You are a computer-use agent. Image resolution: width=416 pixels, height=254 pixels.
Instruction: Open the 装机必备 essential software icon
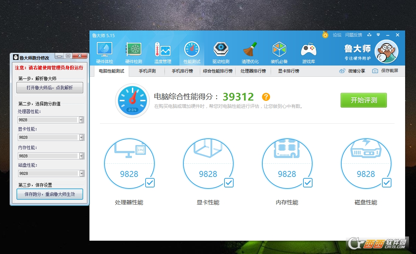(x=279, y=53)
